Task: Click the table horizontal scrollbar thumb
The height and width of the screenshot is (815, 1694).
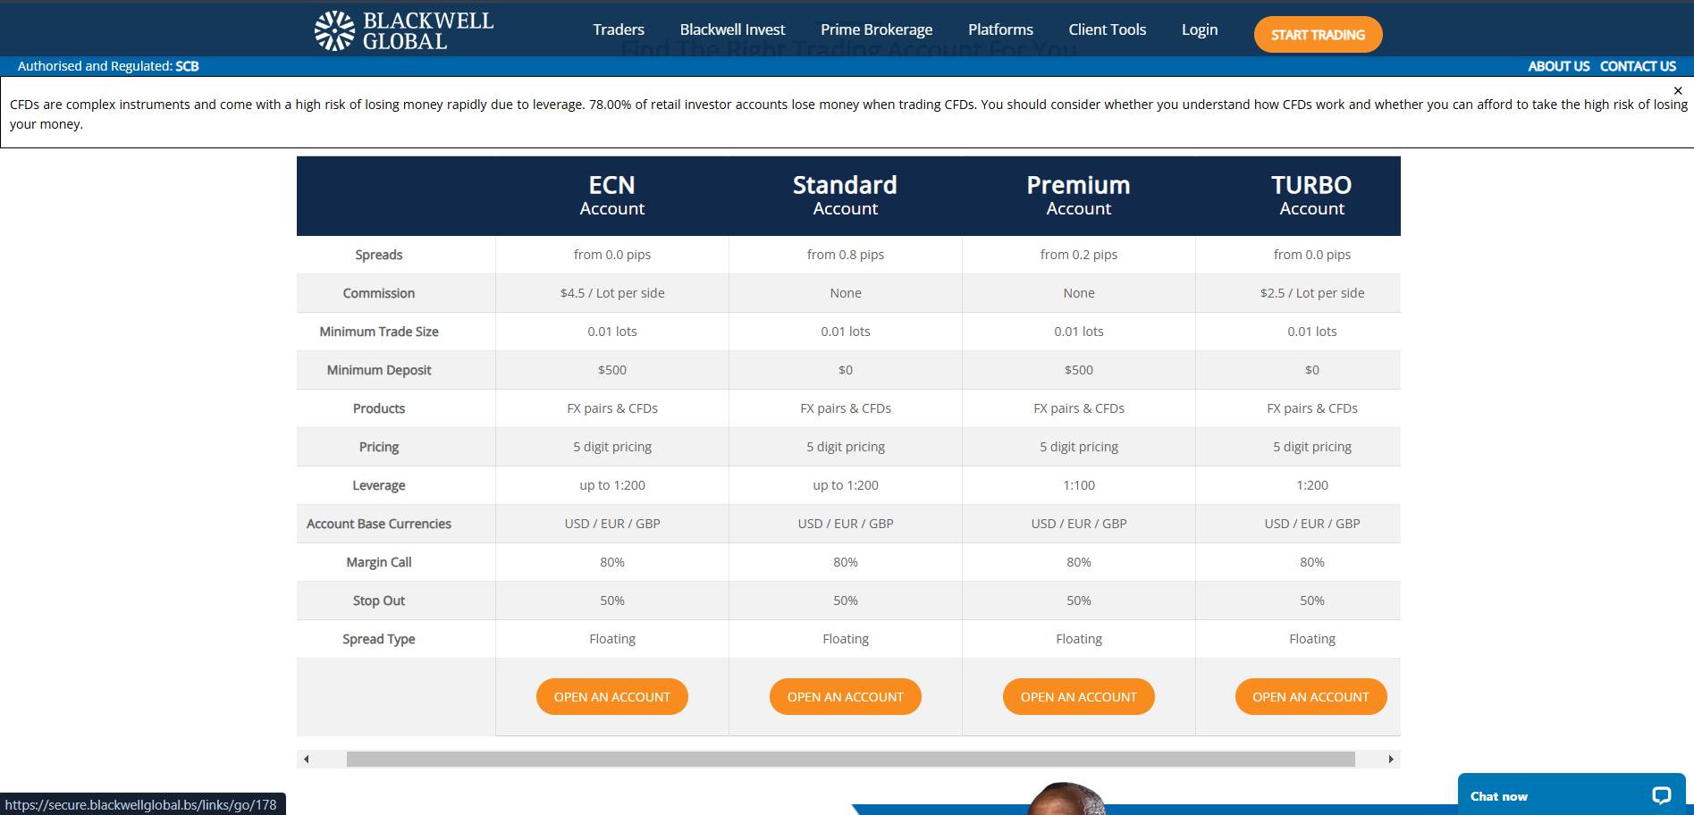Action: coord(851,759)
